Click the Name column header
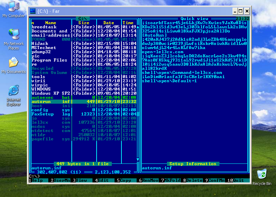 tap(51, 23)
